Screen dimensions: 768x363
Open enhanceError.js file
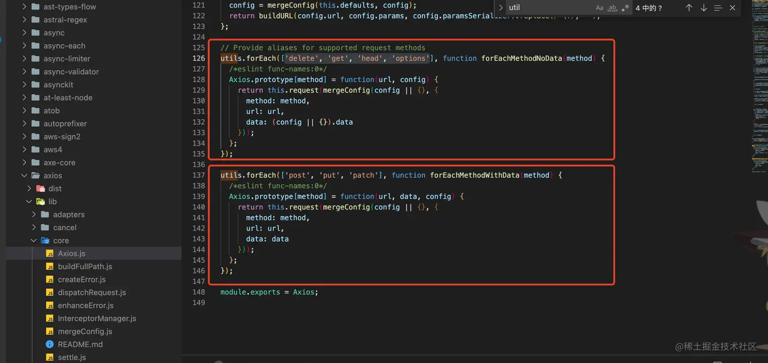point(86,306)
